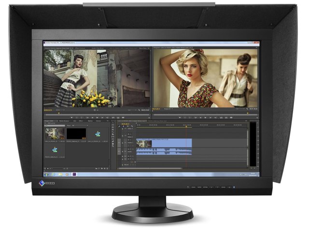Image resolution: width=309 pixels, height=232 pixels.
Task: Toggle lock on Video 1 track
Action: tap(122, 143)
